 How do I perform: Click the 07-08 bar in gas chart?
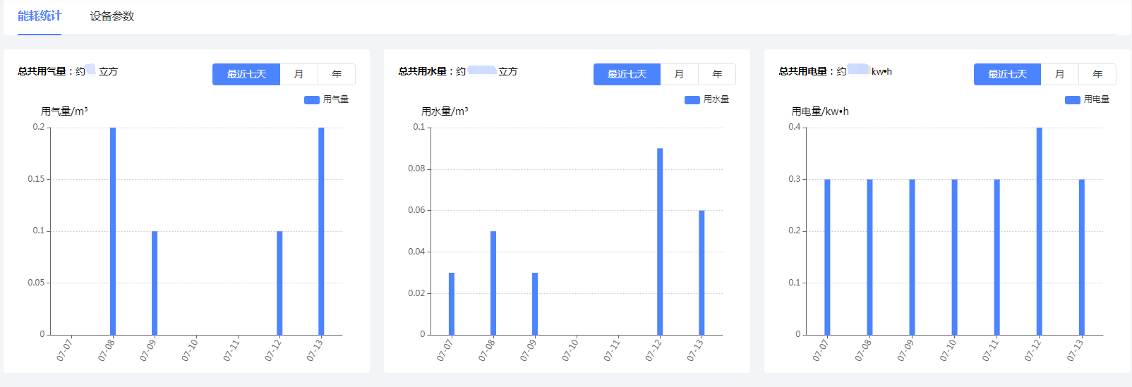click(113, 231)
